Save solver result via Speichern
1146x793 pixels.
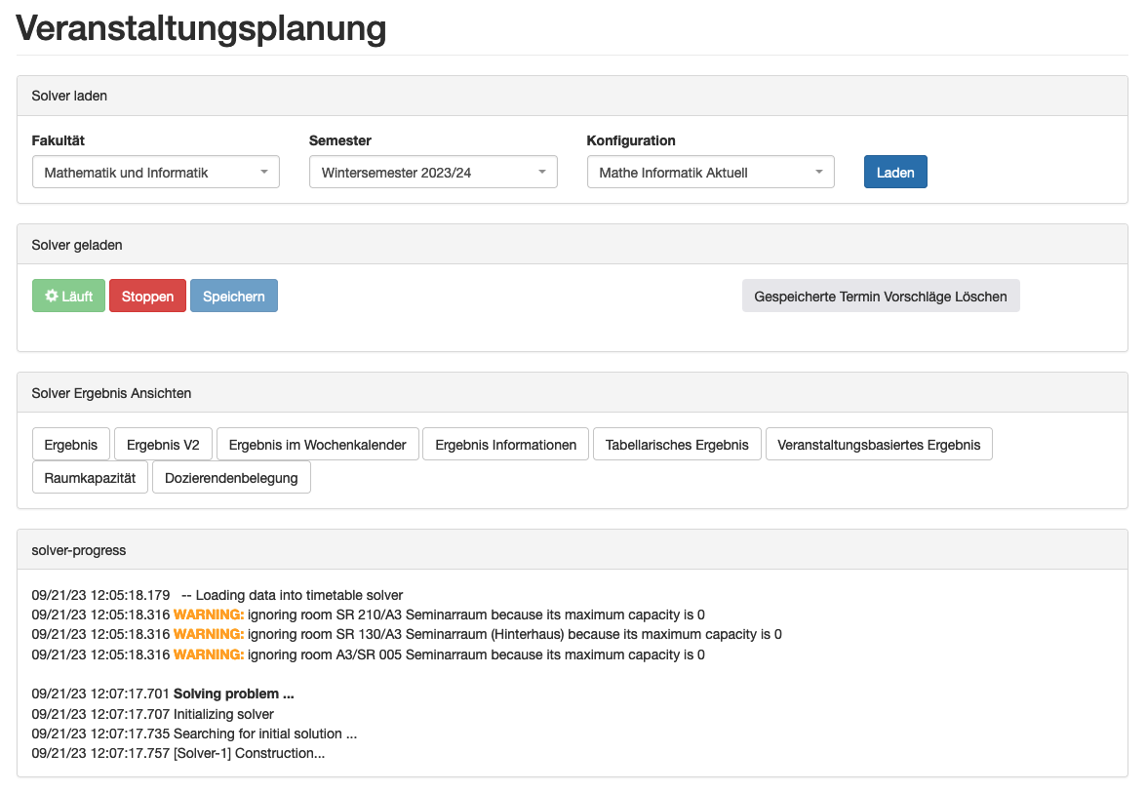point(233,297)
